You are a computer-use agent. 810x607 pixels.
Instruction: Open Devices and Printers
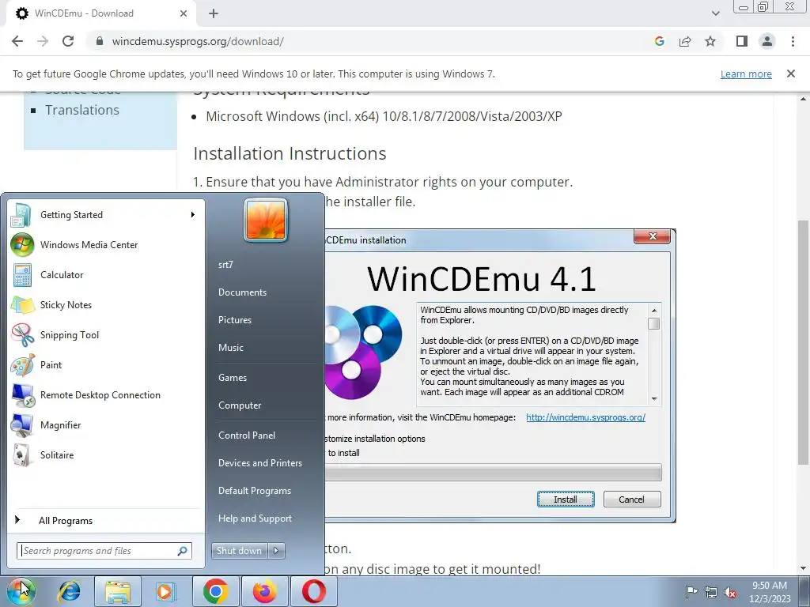[x=259, y=463]
